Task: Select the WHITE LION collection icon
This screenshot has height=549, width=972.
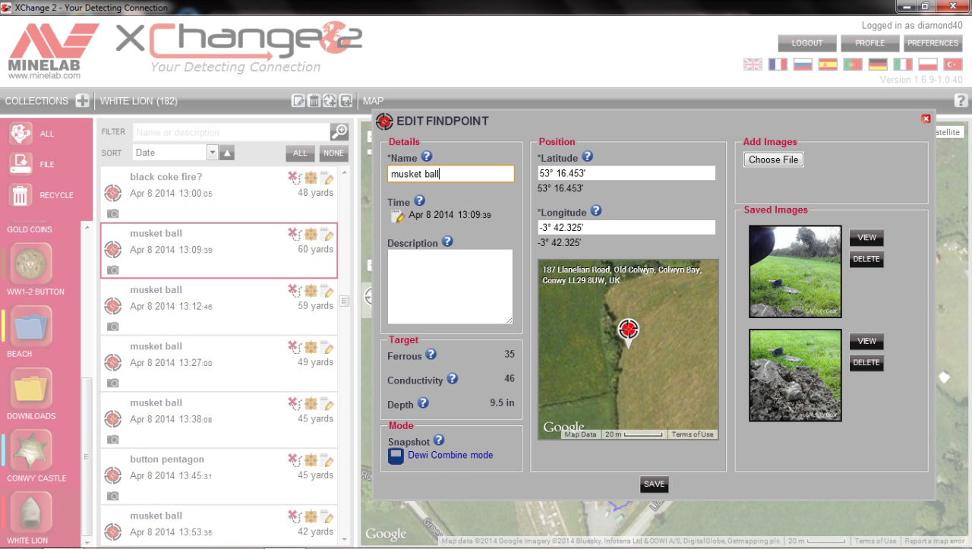Action: (x=31, y=513)
